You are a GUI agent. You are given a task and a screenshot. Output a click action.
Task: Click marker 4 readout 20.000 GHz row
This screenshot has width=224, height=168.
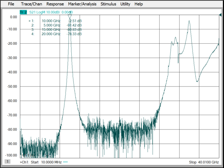click(56, 34)
